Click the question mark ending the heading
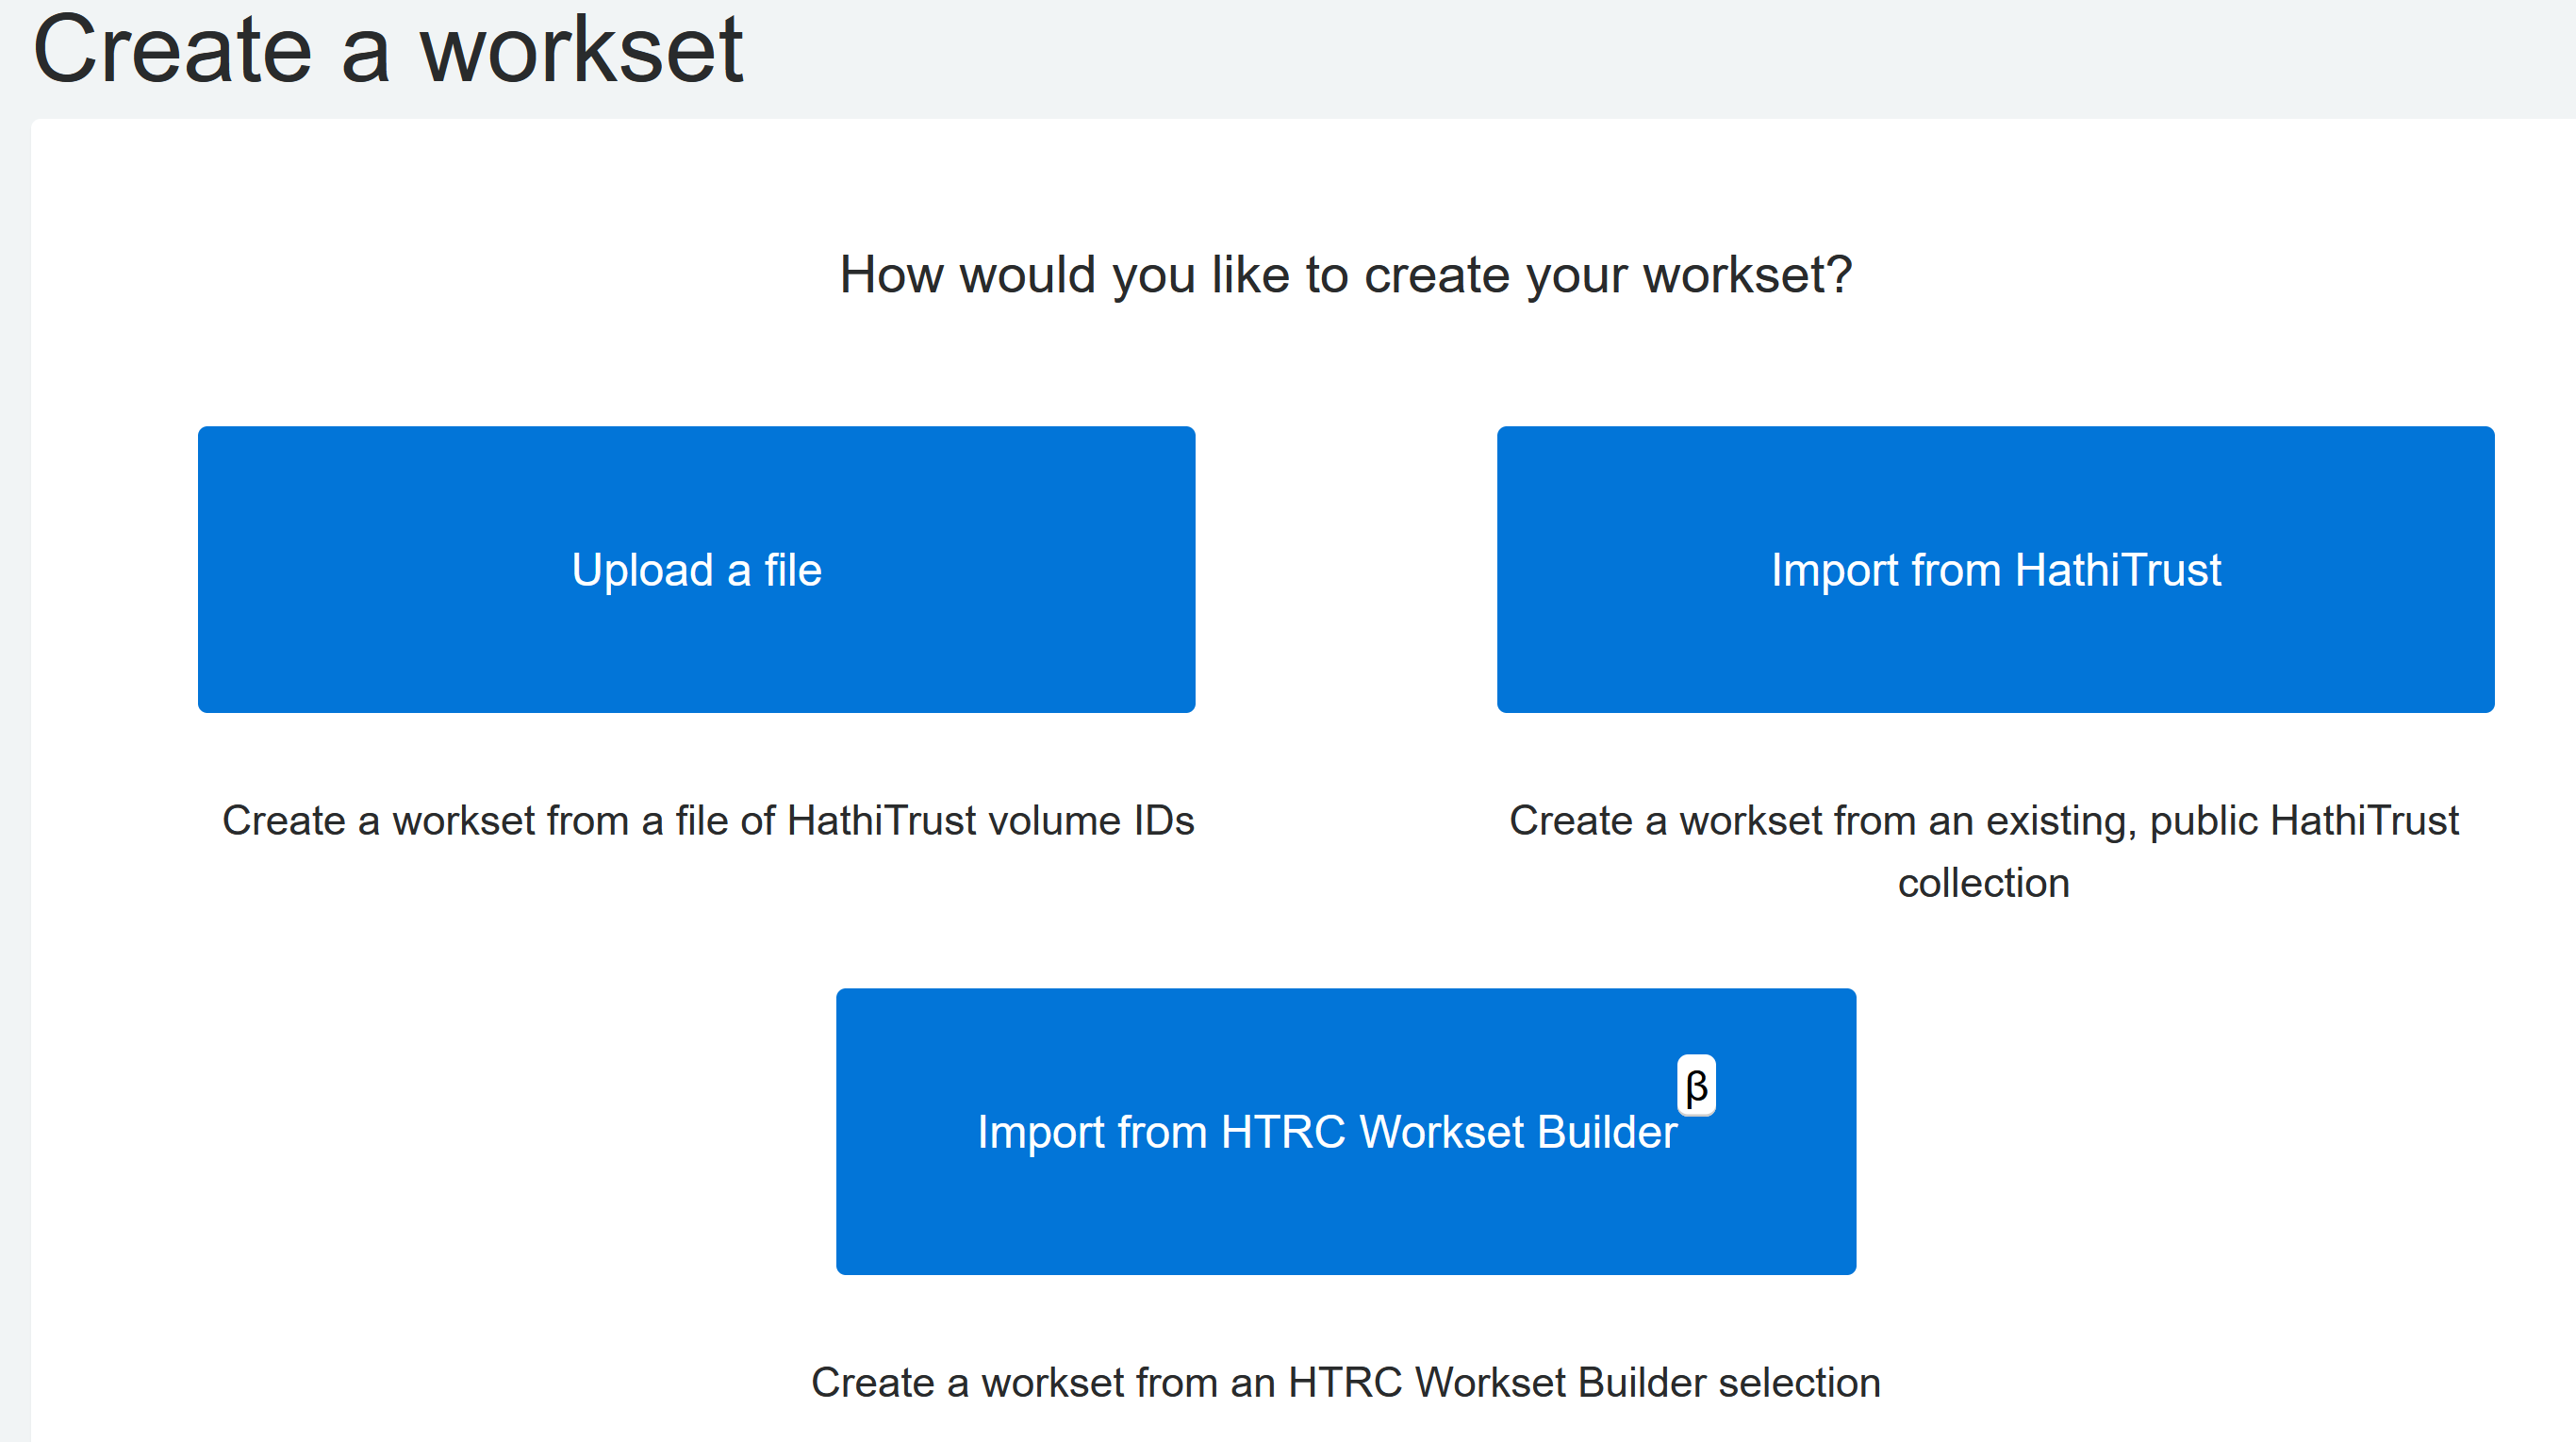 coord(1839,275)
